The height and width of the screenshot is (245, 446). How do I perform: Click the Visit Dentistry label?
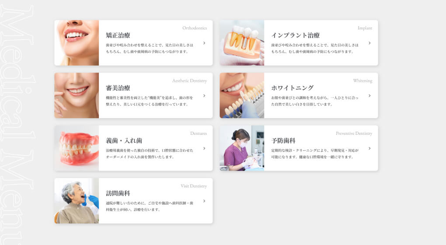194,186
